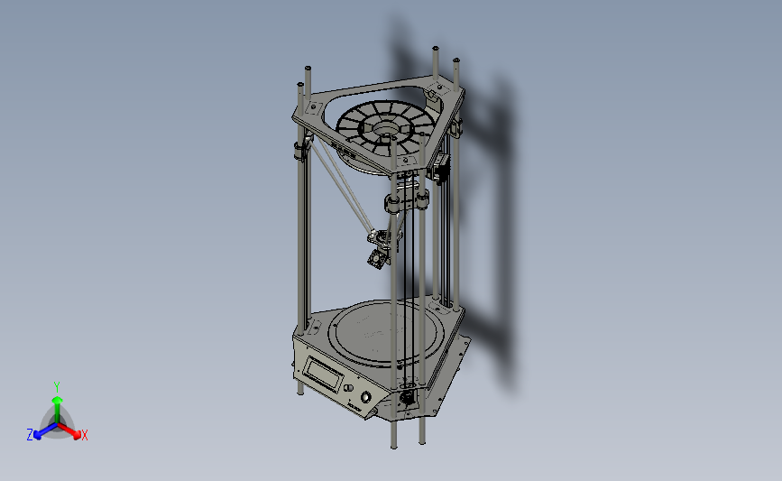Screen dimensions: 782x481
Task: Select the LCD display on the base front
Action: tap(323, 373)
